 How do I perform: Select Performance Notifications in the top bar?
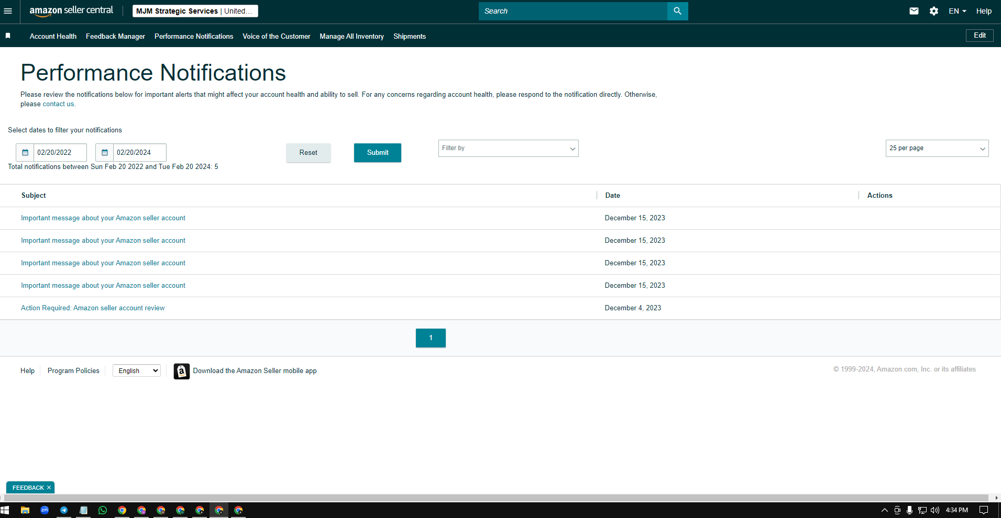(x=194, y=36)
